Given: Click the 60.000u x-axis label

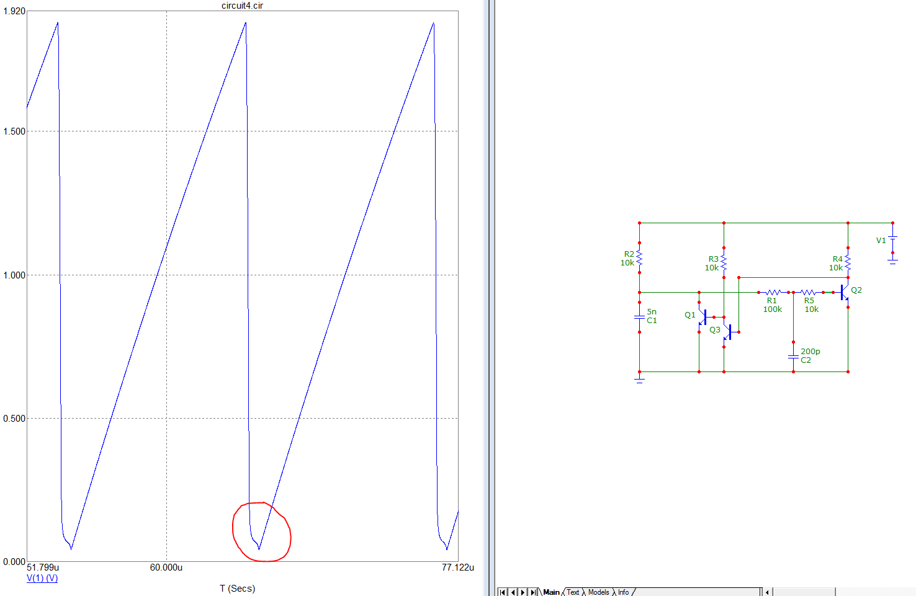Looking at the screenshot, I should pyautogui.click(x=166, y=567).
